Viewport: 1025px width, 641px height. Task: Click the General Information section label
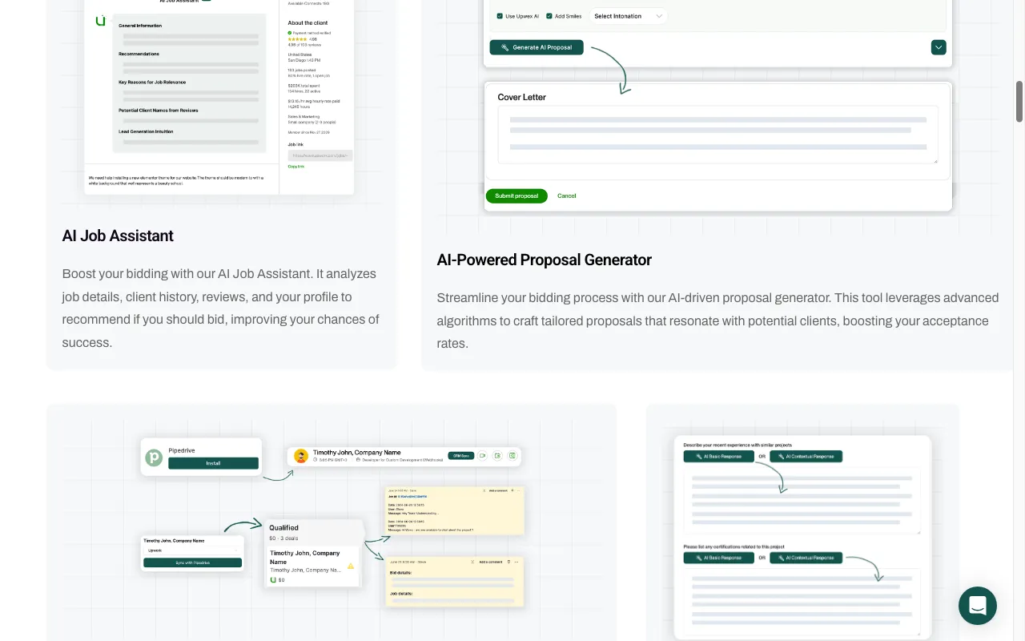pyautogui.click(x=140, y=26)
